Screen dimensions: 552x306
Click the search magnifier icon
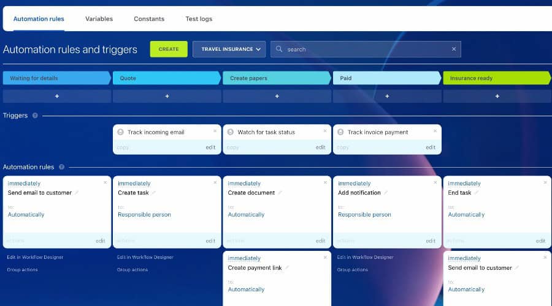pyautogui.click(x=279, y=49)
